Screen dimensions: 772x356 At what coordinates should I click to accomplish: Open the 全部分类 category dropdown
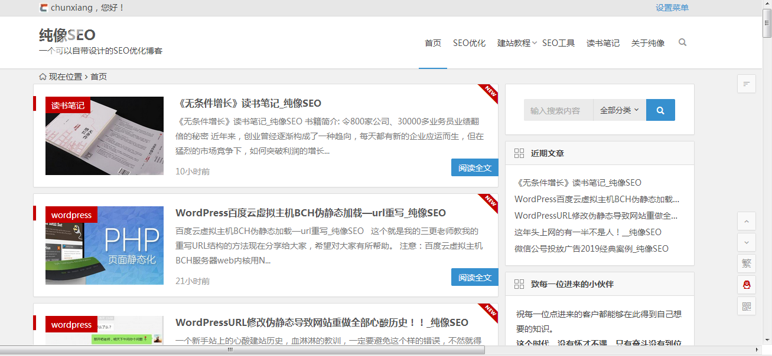coord(620,110)
